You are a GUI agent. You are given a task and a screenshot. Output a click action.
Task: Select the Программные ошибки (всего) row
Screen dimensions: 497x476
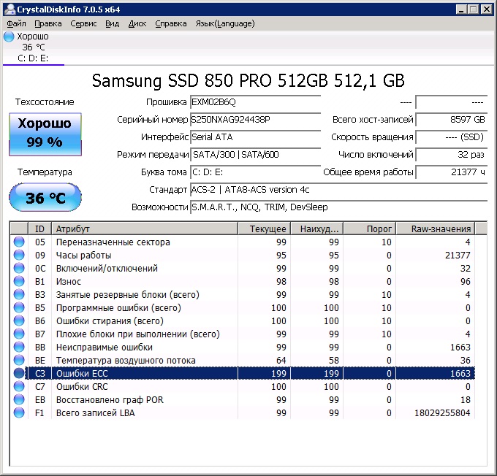[x=243, y=307]
